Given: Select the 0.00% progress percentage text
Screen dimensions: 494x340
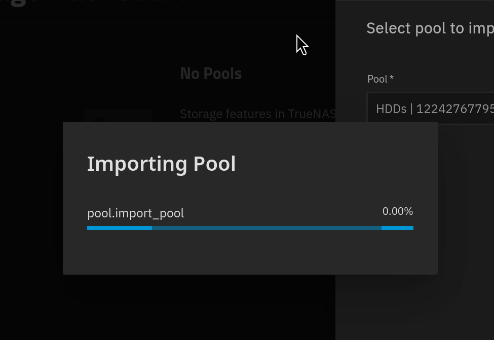Looking at the screenshot, I should pyautogui.click(x=398, y=211).
